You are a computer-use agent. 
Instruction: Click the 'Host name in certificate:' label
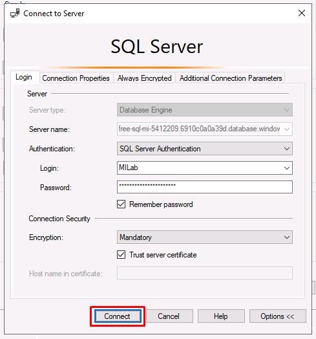(x=66, y=274)
